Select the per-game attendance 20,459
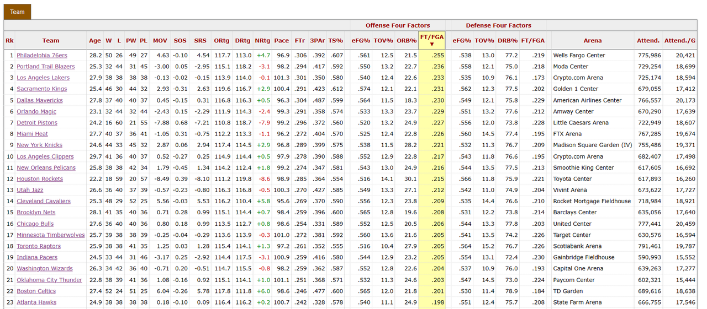The height and width of the screenshot is (309, 707). [x=684, y=224]
